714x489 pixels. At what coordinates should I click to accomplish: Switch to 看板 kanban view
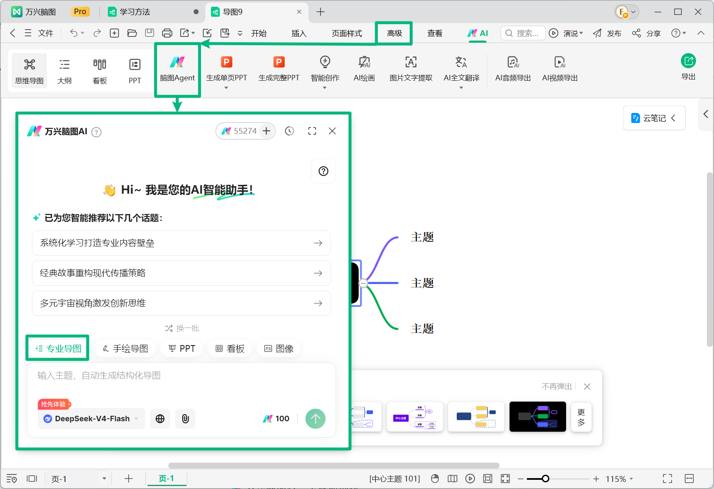(x=99, y=71)
